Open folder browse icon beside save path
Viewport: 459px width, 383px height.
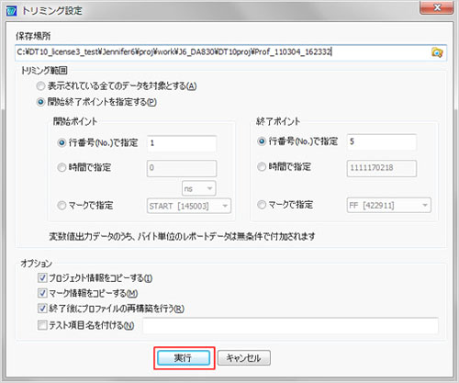click(x=437, y=52)
